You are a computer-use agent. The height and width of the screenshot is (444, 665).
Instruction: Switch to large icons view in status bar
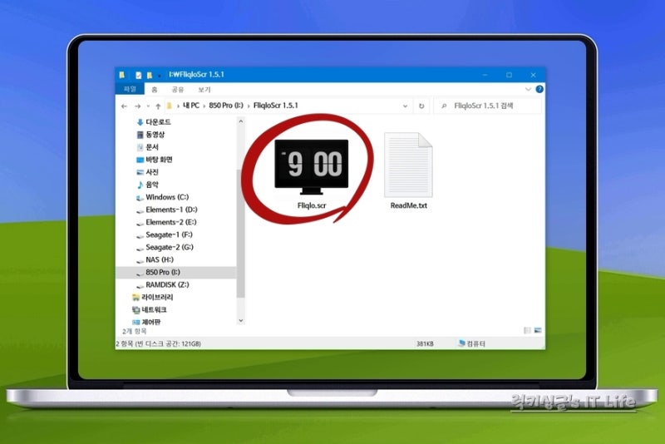538,330
